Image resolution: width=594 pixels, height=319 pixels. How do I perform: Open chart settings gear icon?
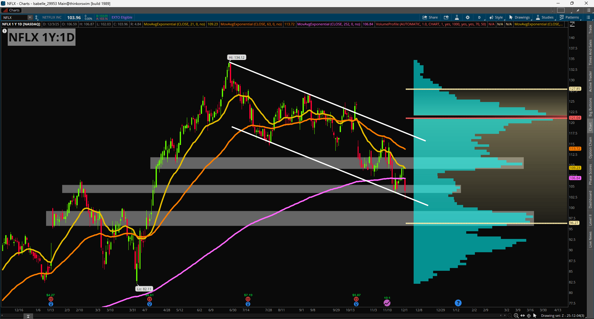(467, 17)
